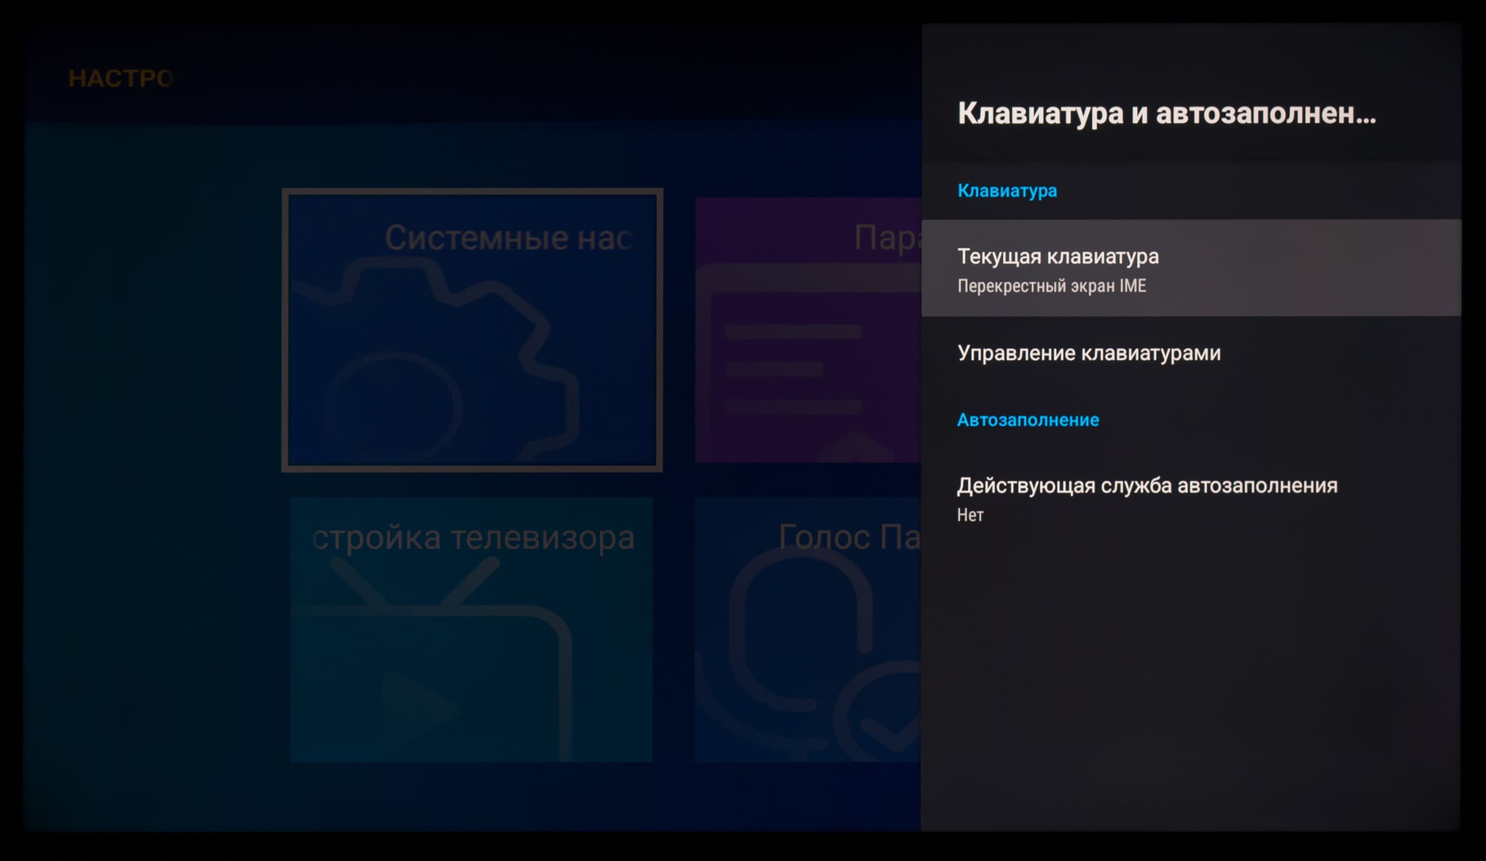1486x861 pixels.
Task: Click the Нет value under autofill service
Action: (x=970, y=515)
